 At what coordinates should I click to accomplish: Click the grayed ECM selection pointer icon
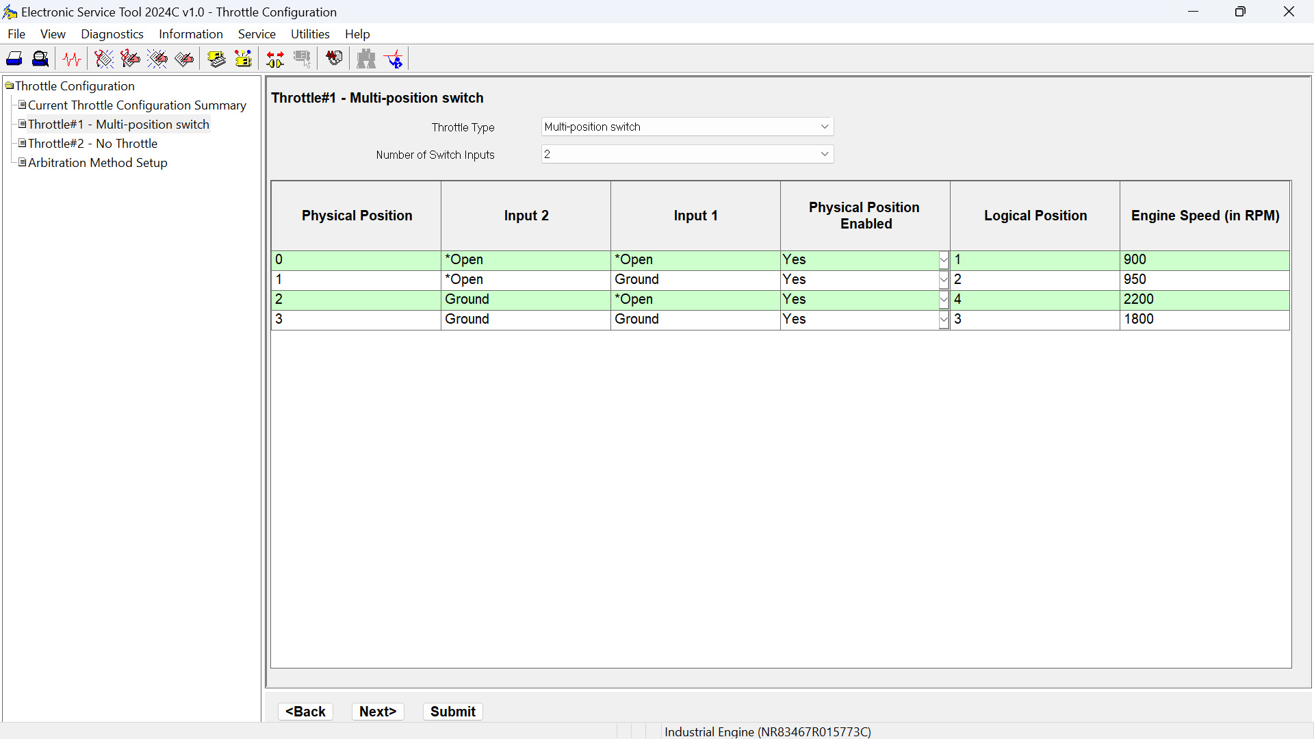pos(302,60)
